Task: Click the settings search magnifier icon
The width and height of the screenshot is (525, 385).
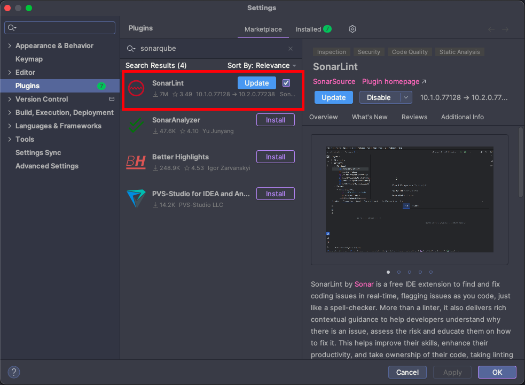Action: (x=12, y=28)
